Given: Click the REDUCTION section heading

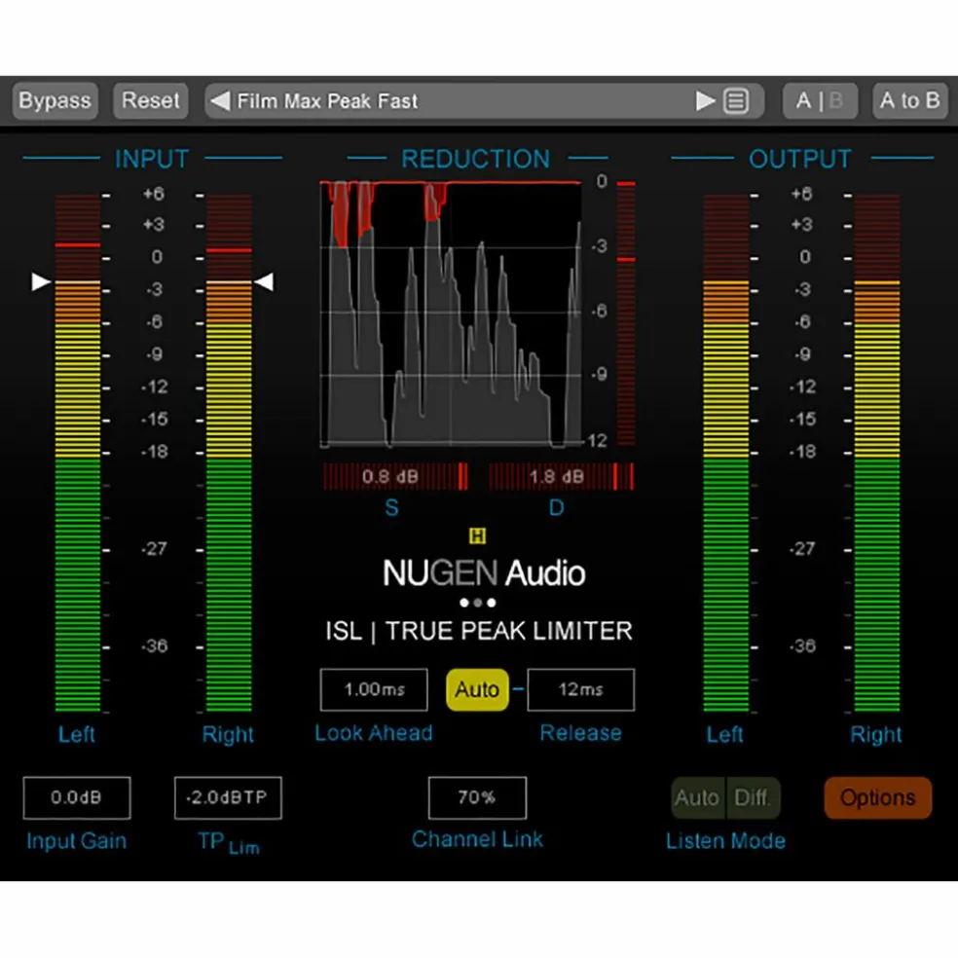Looking at the screenshot, I should (476, 159).
